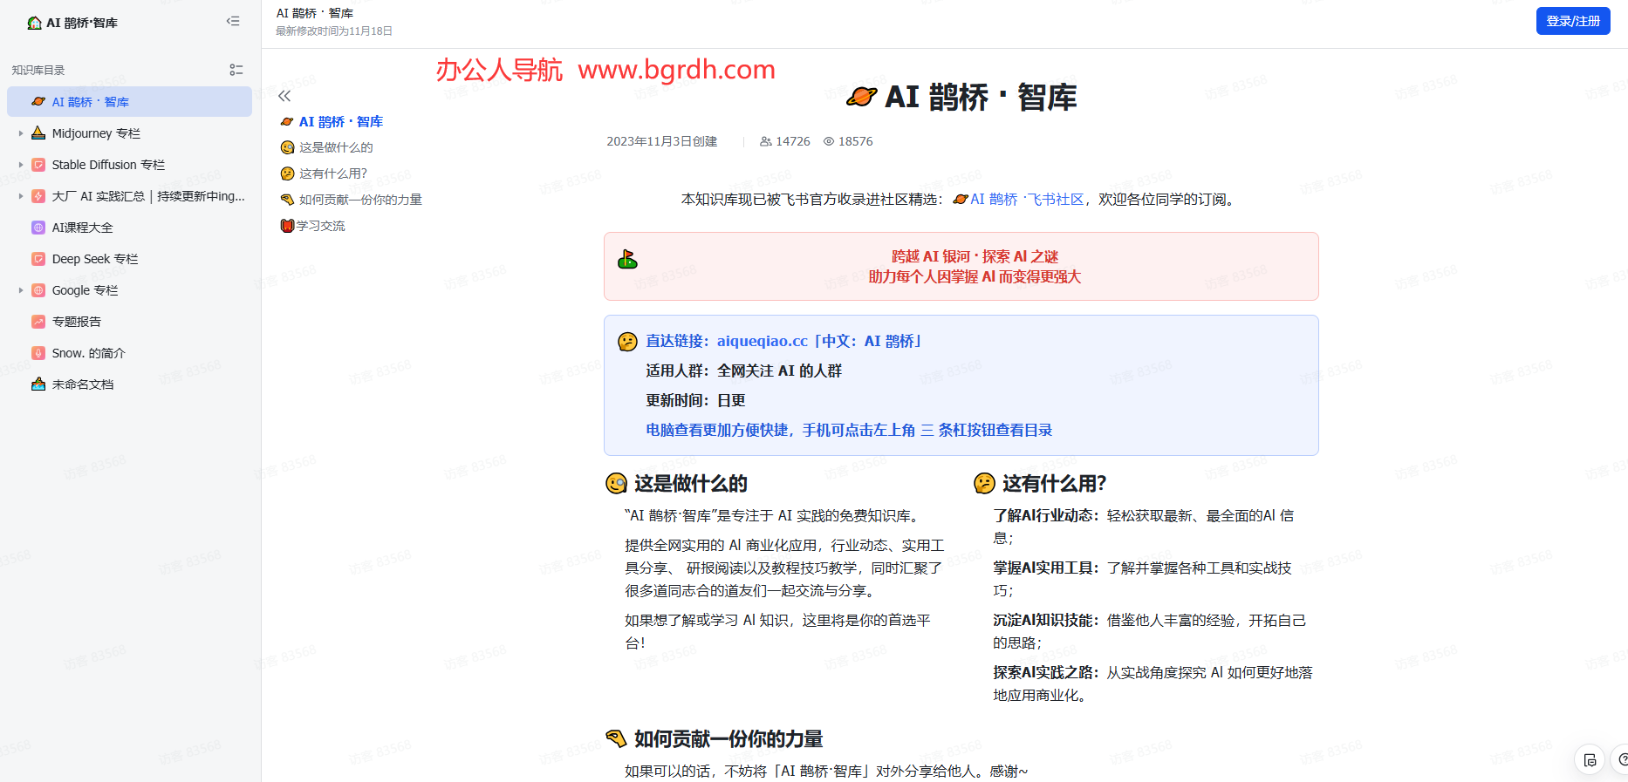Click the 专题报告 chart icon
This screenshot has height=782, width=1628.
38,322
